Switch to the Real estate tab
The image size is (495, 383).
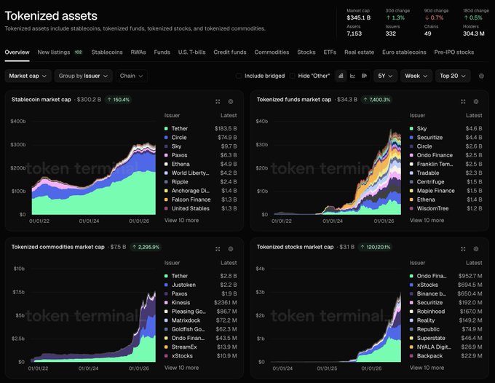click(x=360, y=52)
